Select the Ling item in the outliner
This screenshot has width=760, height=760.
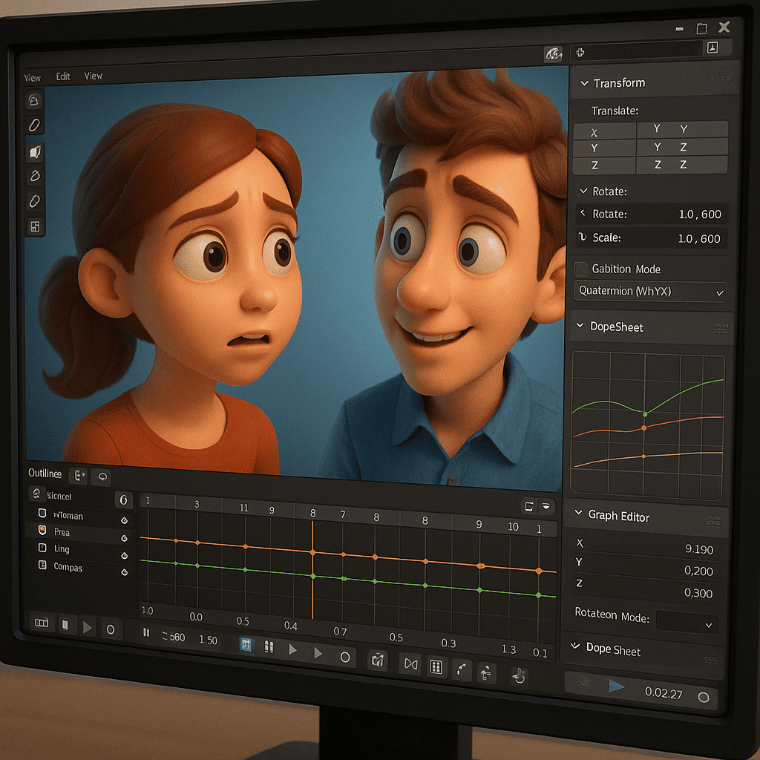[62, 549]
